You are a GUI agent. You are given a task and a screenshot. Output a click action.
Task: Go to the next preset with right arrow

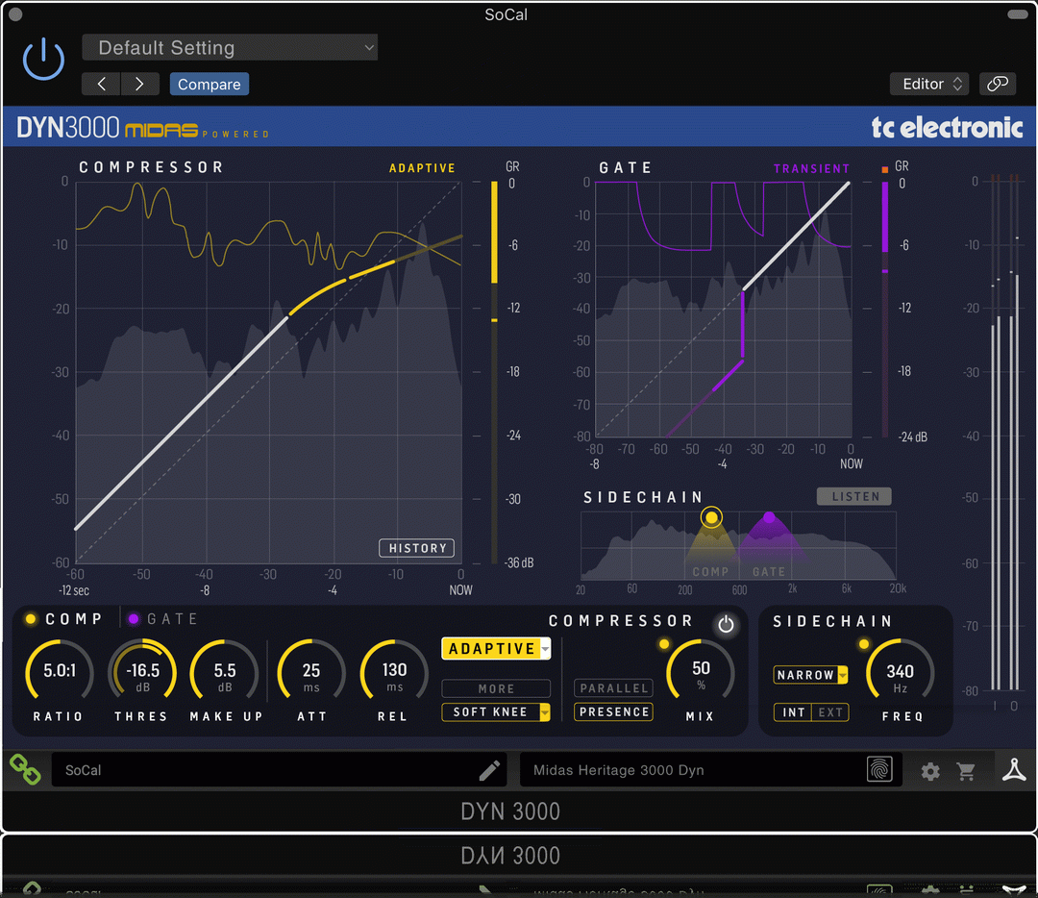point(139,84)
